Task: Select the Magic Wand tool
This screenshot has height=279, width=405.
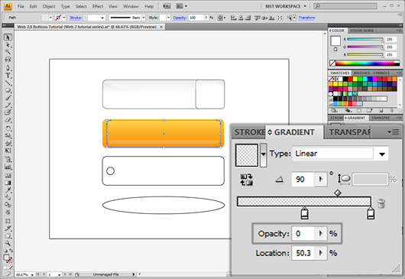Action: [x=8, y=52]
